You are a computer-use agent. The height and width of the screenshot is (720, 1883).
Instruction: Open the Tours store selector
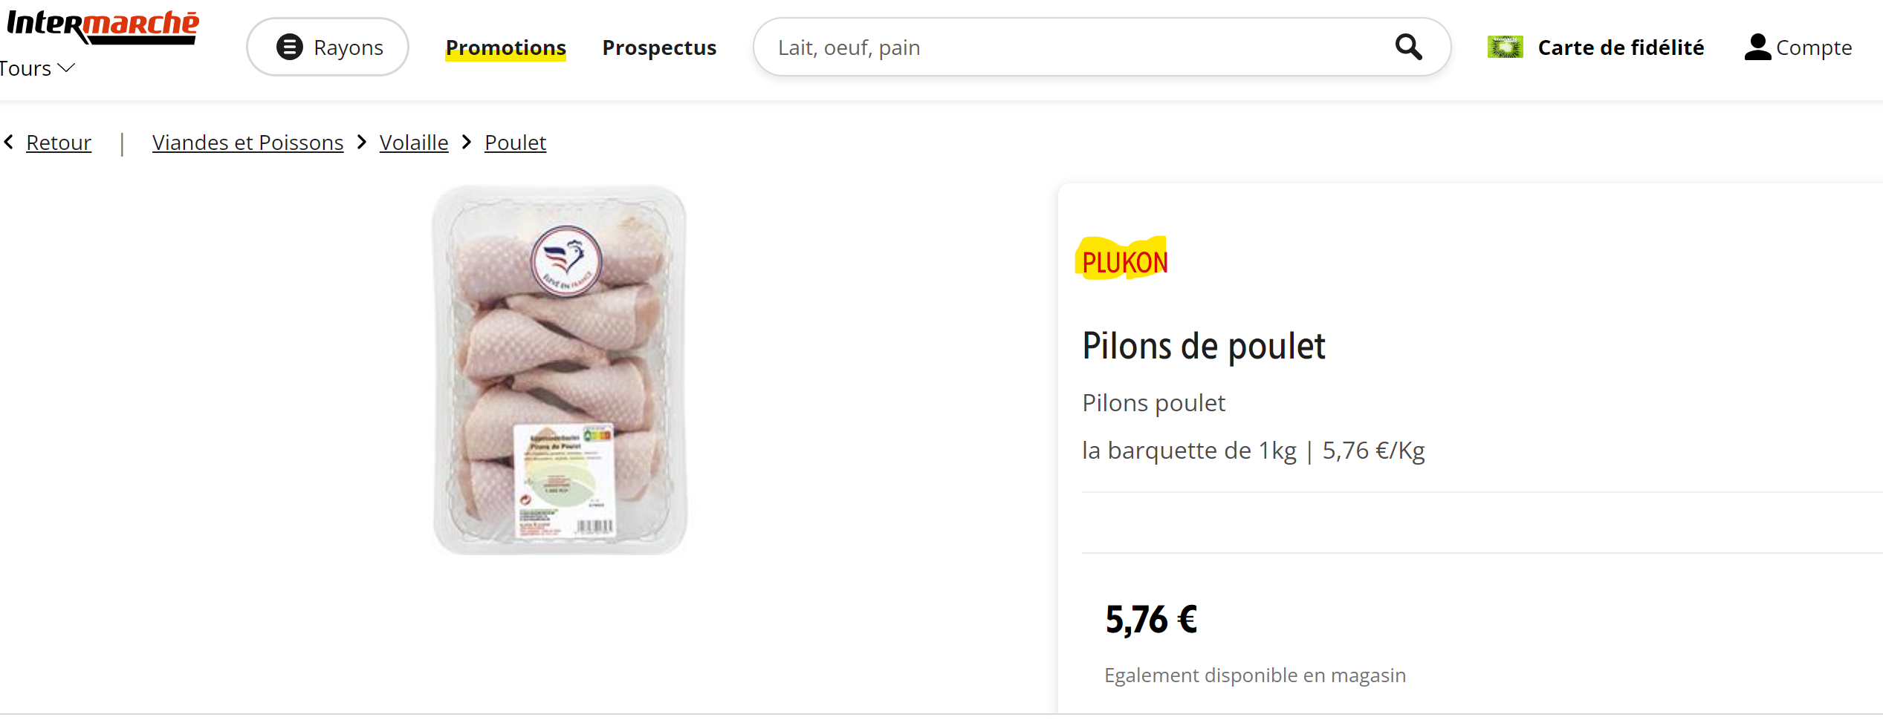point(37,68)
